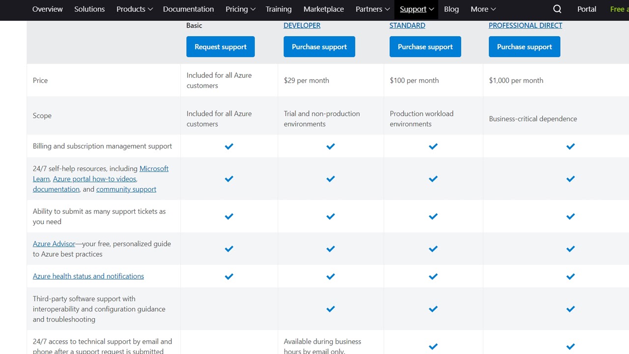629x354 pixels.
Task: Click the 'Price' row label
Action: [x=40, y=80]
